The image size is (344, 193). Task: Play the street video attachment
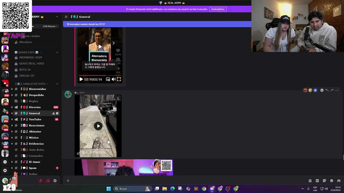(x=98, y=126)
